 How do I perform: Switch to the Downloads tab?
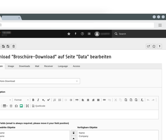25,66
